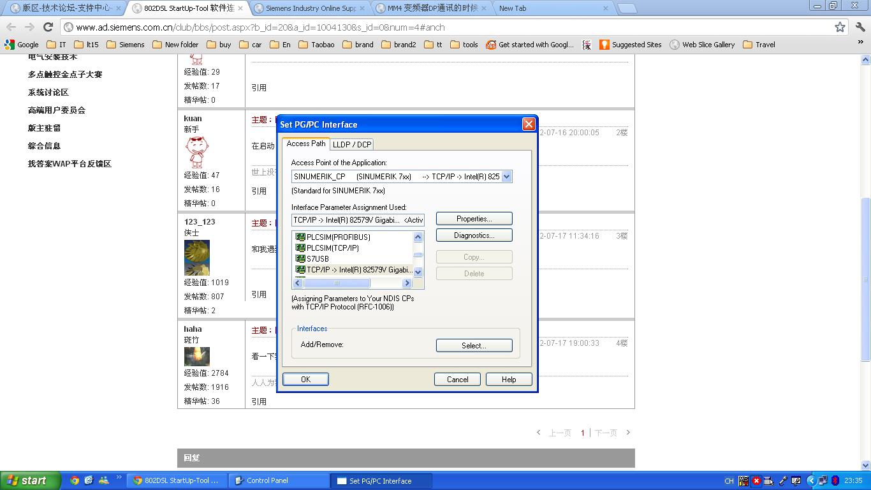Open the Travel bookmark folder
The height and width of the screenshot is (490, 871).
759,45
